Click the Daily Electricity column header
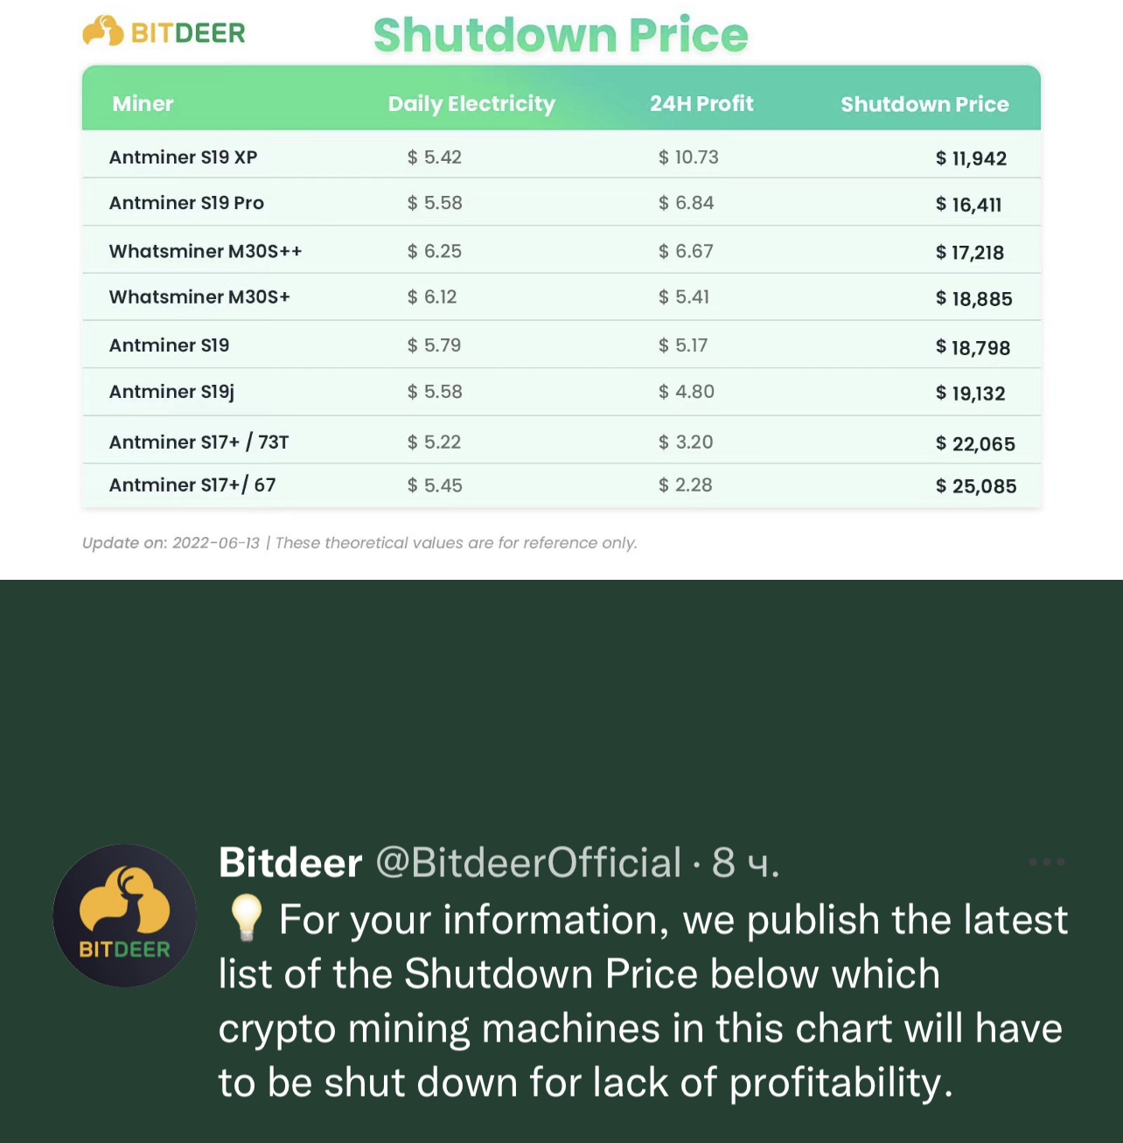Screen dimensions: 1123x1143 pyautogui.click(x=471, y=104)
